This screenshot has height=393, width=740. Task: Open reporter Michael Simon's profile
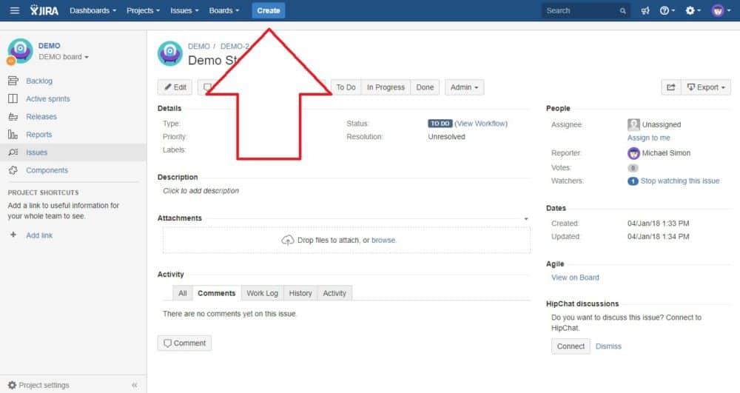point(666,153)
